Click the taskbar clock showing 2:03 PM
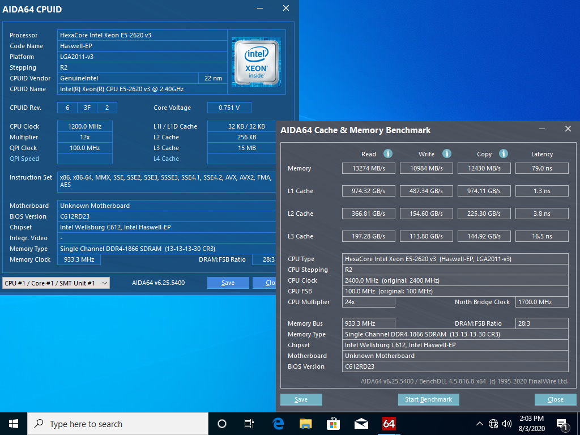 pyautogui.click(x=531, y=424)
